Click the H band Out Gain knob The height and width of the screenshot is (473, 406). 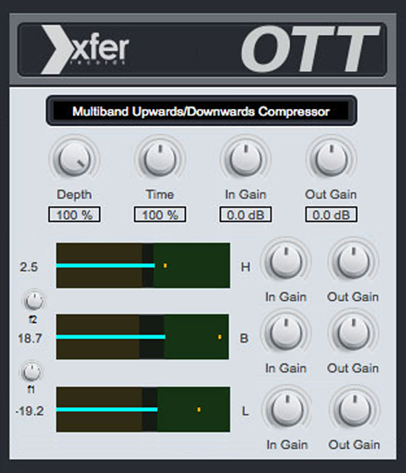(353, 262)
